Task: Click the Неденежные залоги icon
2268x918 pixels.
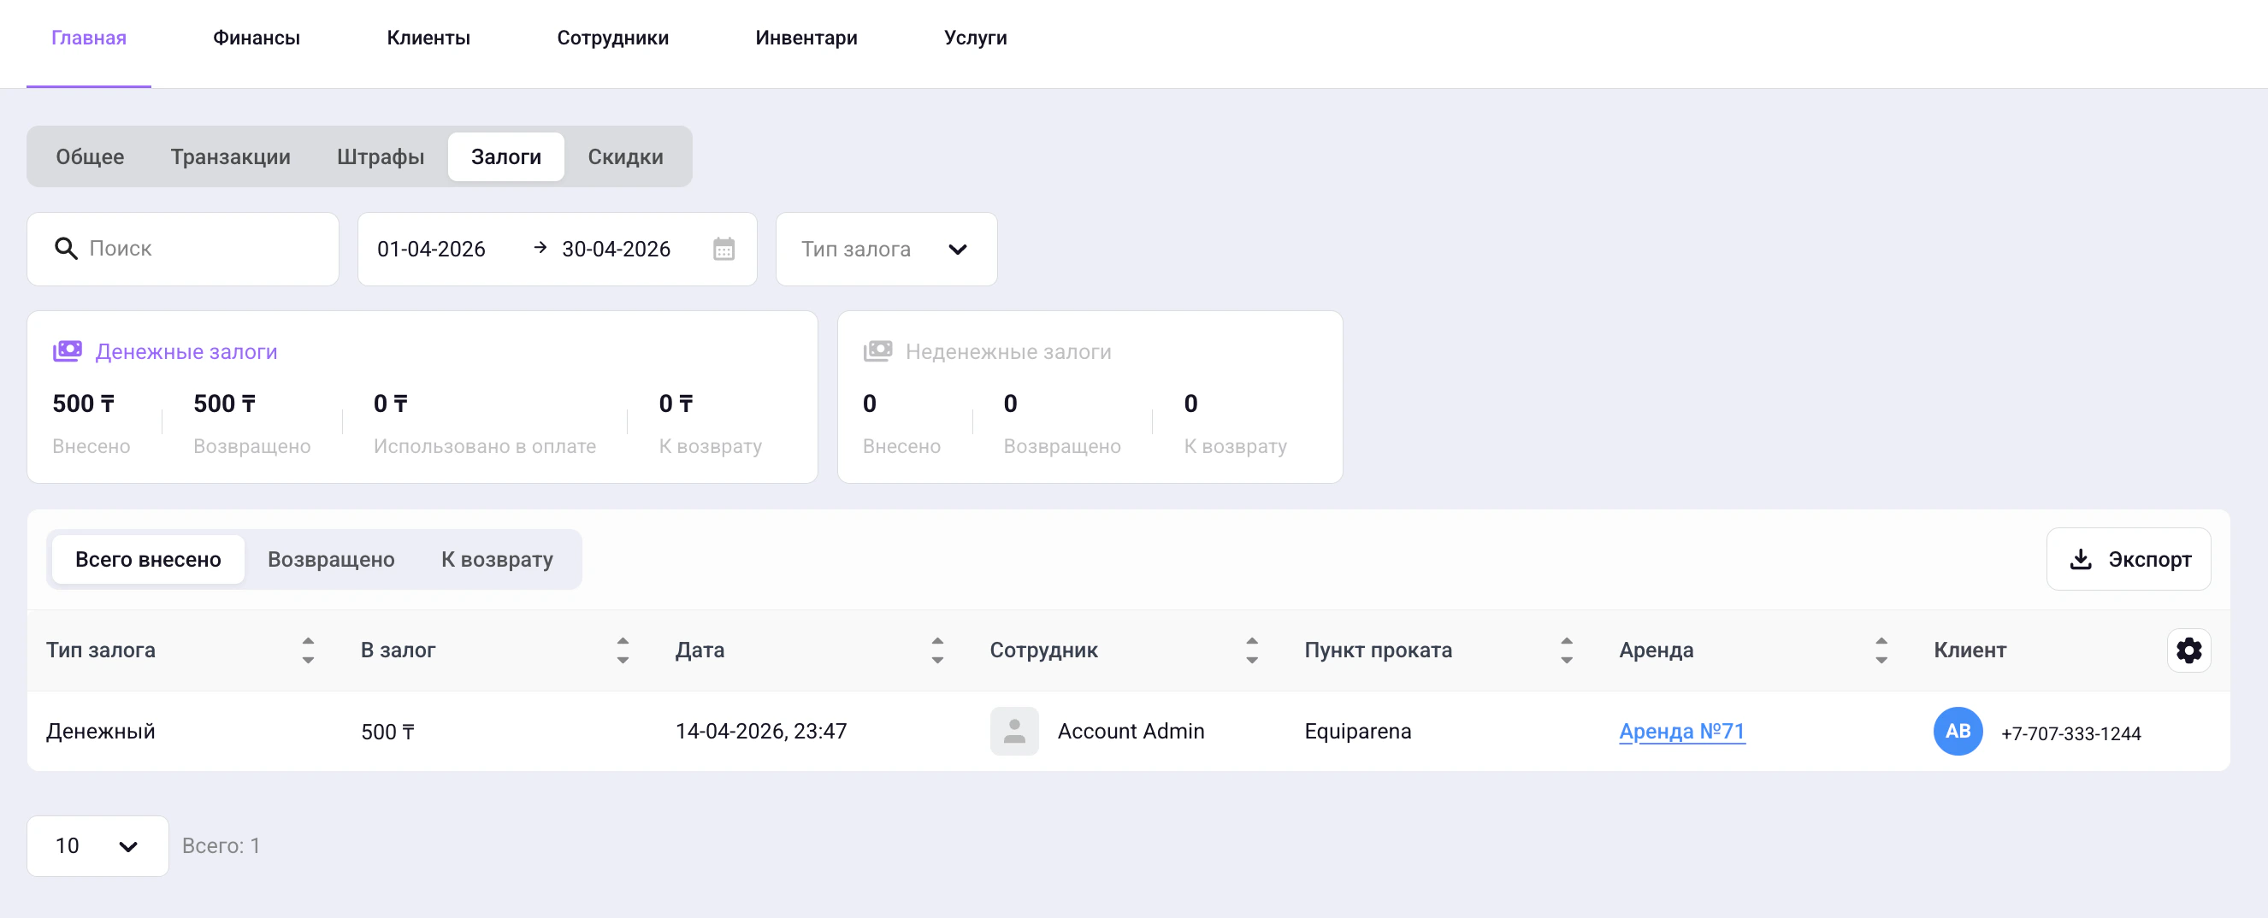Action: click(877, 351)
